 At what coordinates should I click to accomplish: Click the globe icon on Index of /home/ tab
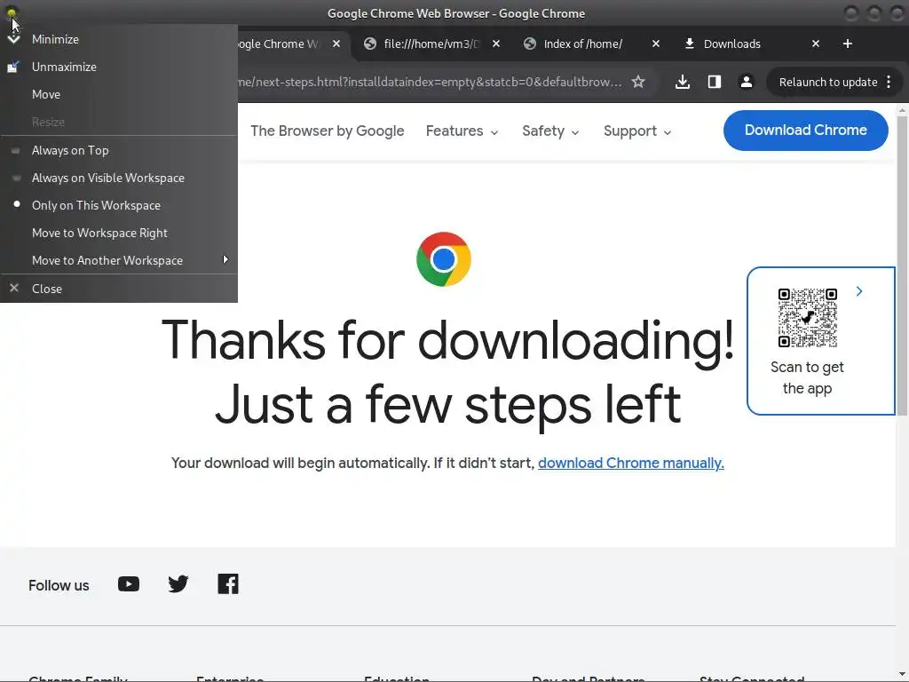(x=530, y=44)
